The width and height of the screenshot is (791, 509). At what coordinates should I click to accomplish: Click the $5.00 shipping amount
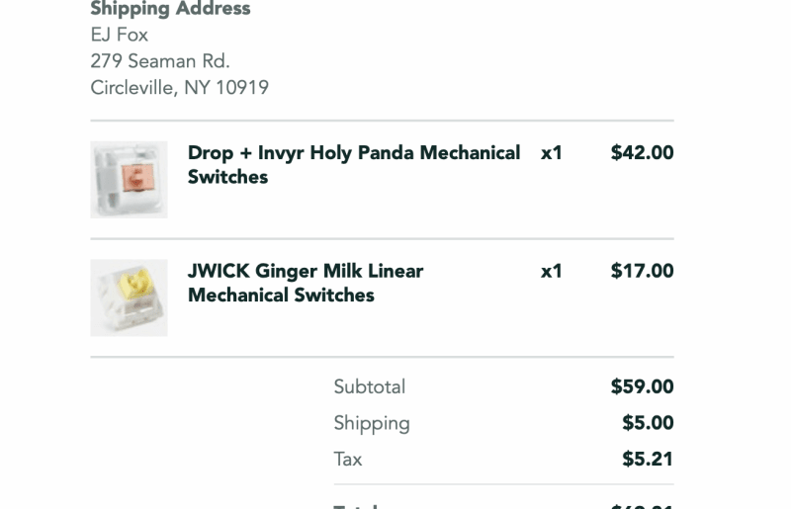click(648, 423)
